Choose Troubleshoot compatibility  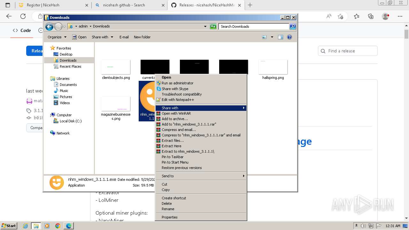[x=201, y=94]
